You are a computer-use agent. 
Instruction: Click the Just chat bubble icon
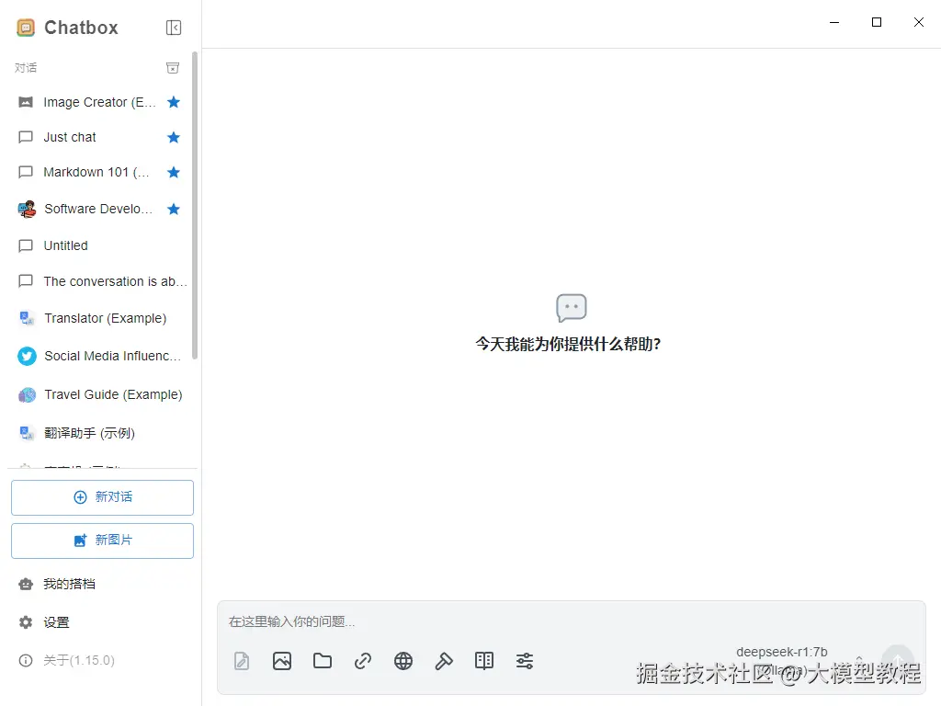(x=26, y=138)
